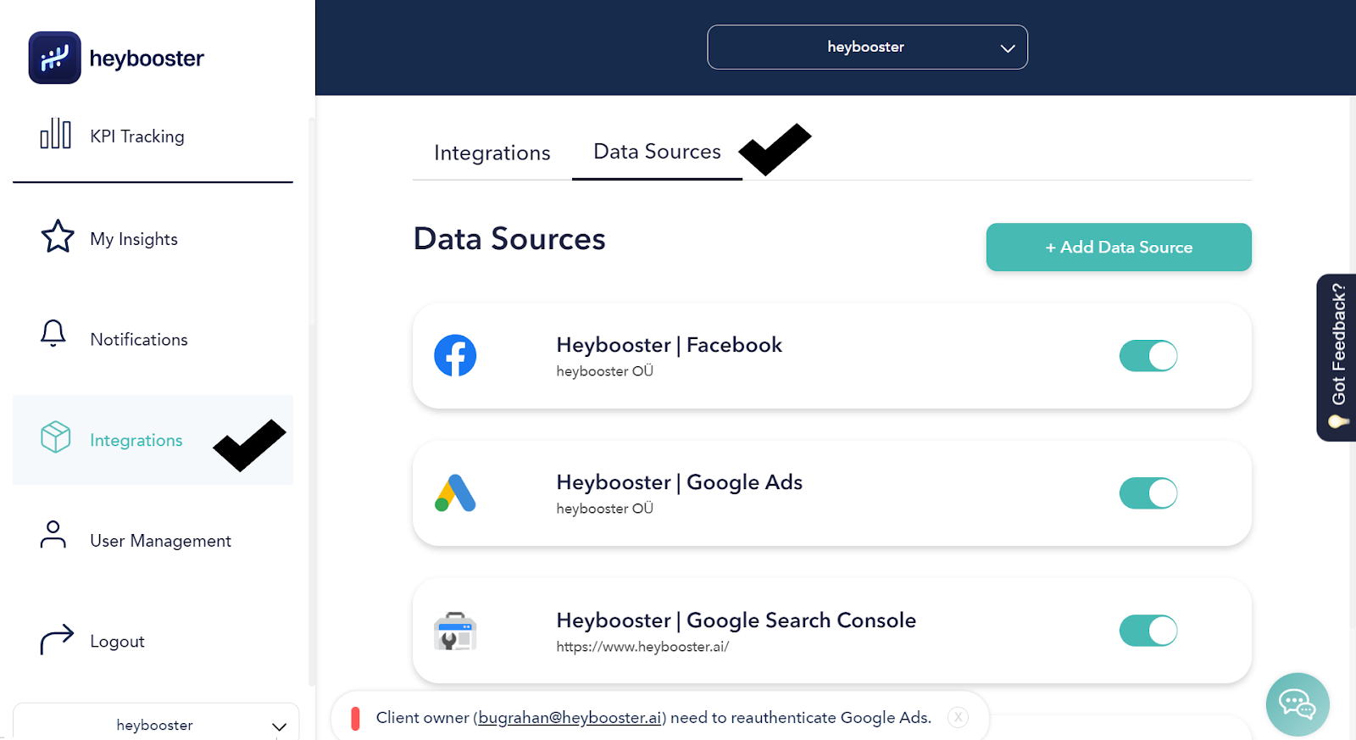Open KPI Tracking bar chart icon
Image resolution: width=1356 pixels, height=740 pixels.
pos(56,134)
